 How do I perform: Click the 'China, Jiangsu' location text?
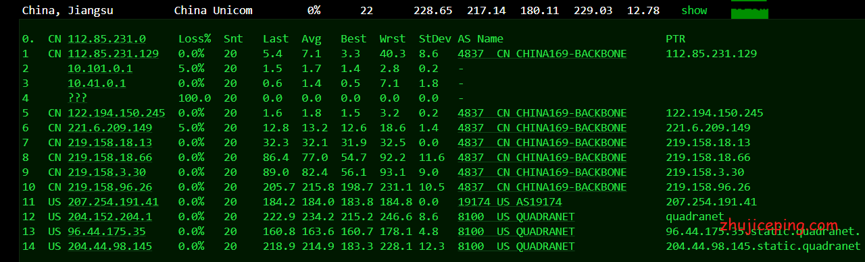click(68, 11)
